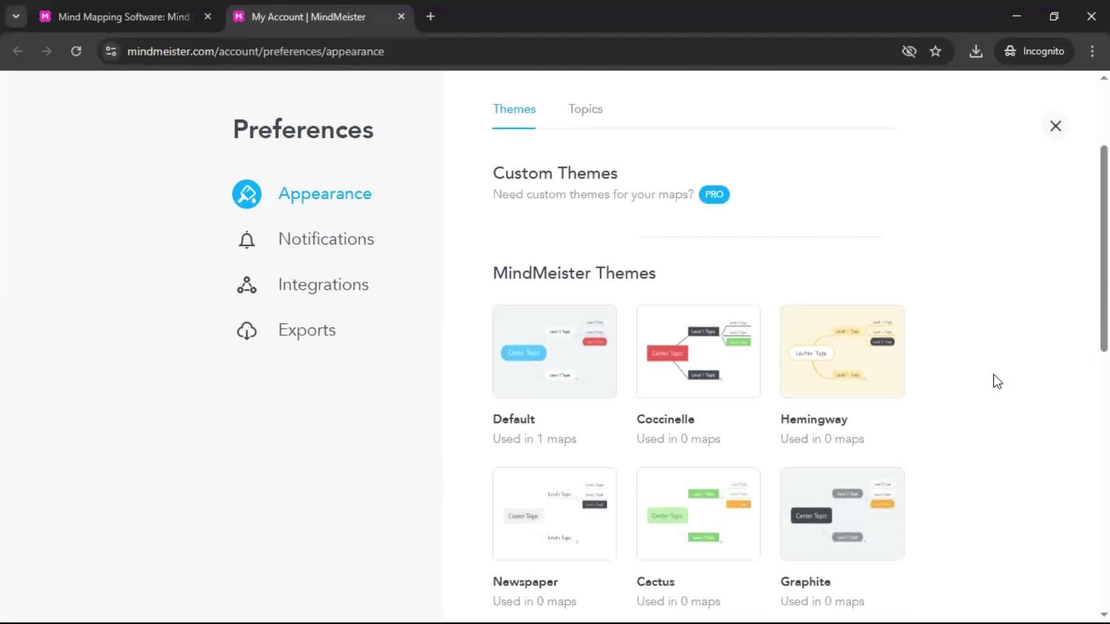Switch to Mind Mapping Software tab

(124, 17)
